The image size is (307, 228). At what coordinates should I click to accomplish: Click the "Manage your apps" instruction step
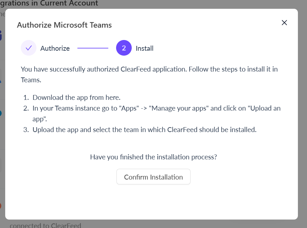coord(156,108)
